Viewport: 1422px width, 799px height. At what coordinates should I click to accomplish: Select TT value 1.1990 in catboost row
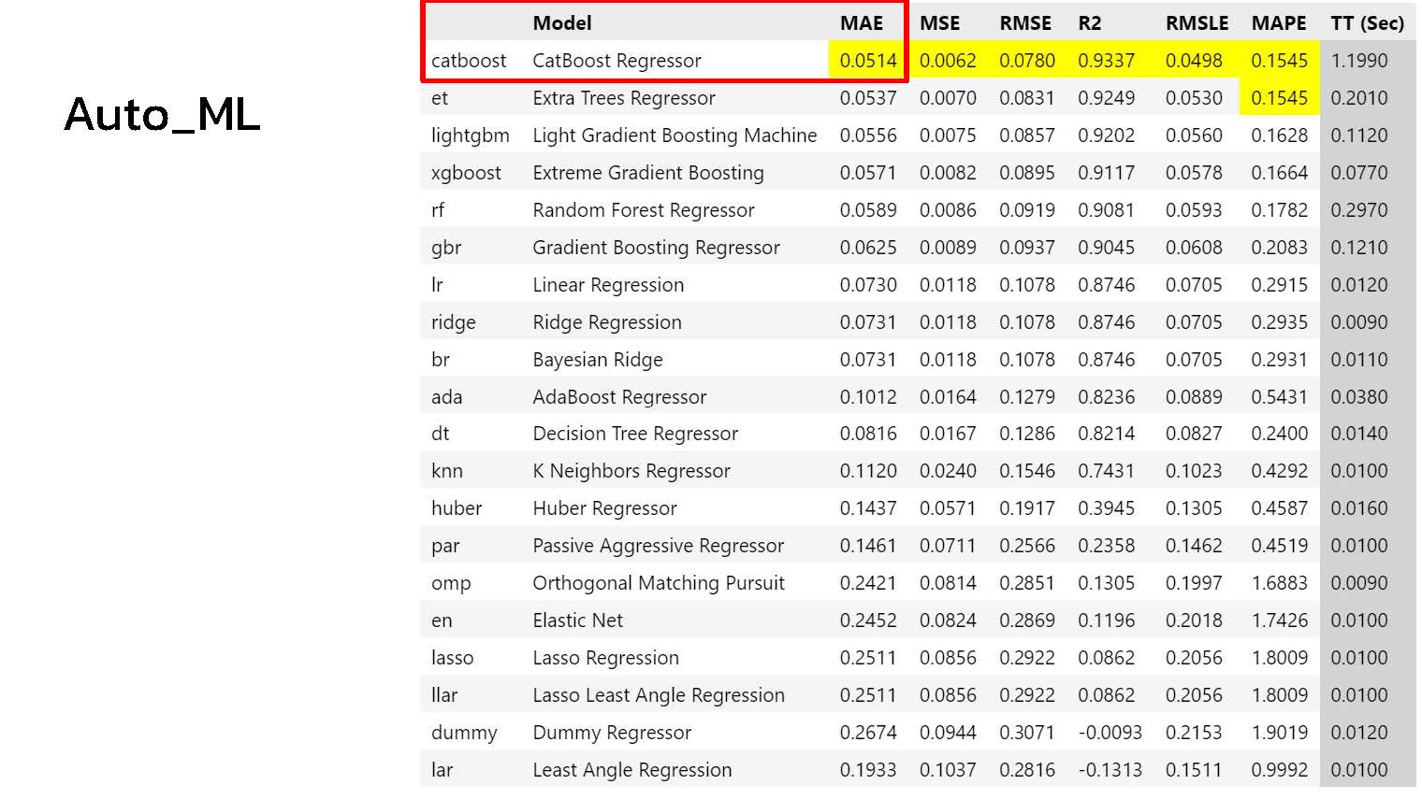click(x=1359, y=61)
